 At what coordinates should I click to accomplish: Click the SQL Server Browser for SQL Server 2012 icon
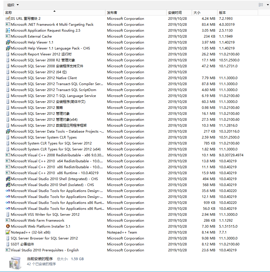[x=8, y=238]
